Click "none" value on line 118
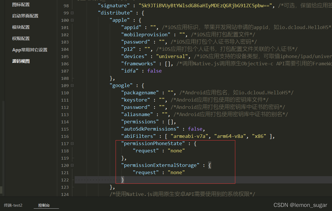 176,151
